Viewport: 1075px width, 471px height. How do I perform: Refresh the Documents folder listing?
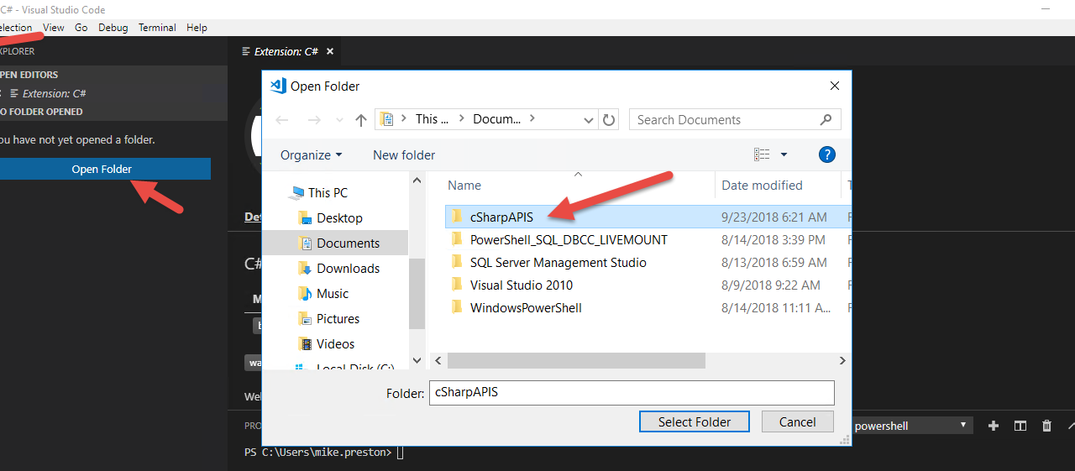point(610,119)
